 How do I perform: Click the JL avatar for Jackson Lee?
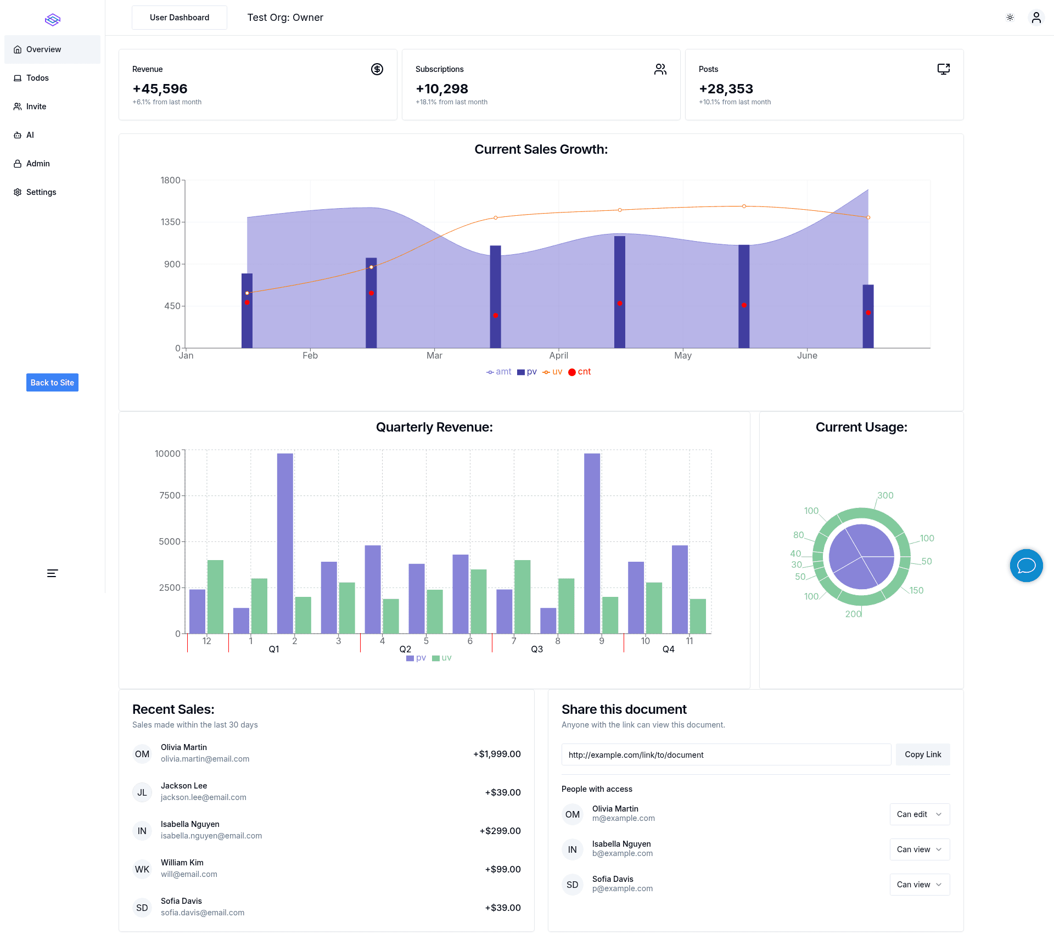coord(142,792)
